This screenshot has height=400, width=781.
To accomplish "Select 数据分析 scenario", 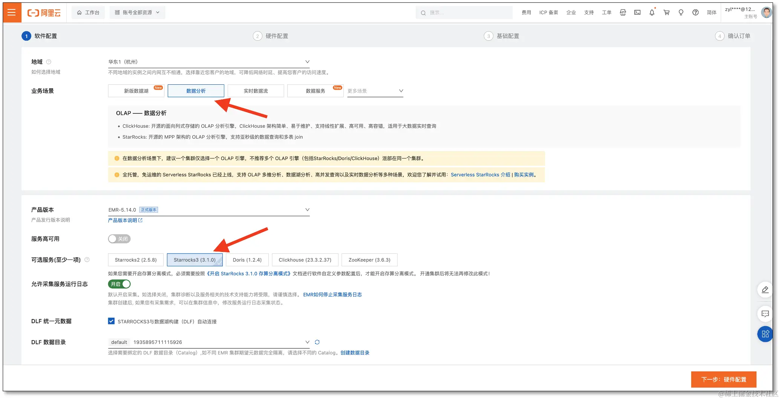I will pyautogui.click(x=196, y=91).
